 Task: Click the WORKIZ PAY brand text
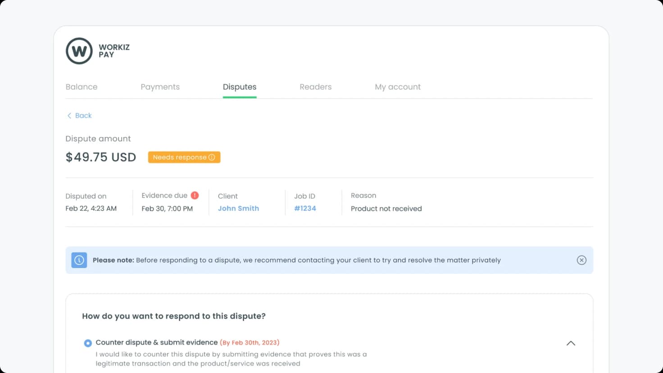point(114,51)
